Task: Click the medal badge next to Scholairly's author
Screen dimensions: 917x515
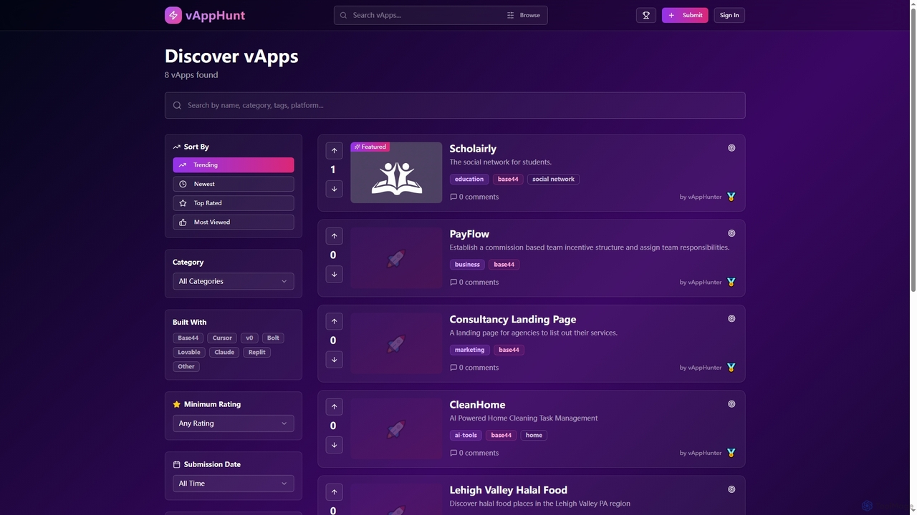Action: point(731,197)
